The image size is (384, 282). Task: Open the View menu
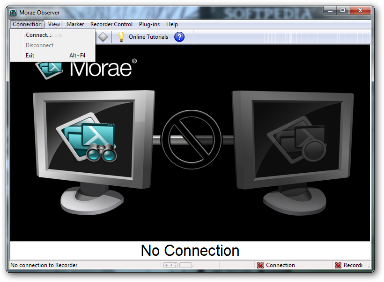pos(54,24)
